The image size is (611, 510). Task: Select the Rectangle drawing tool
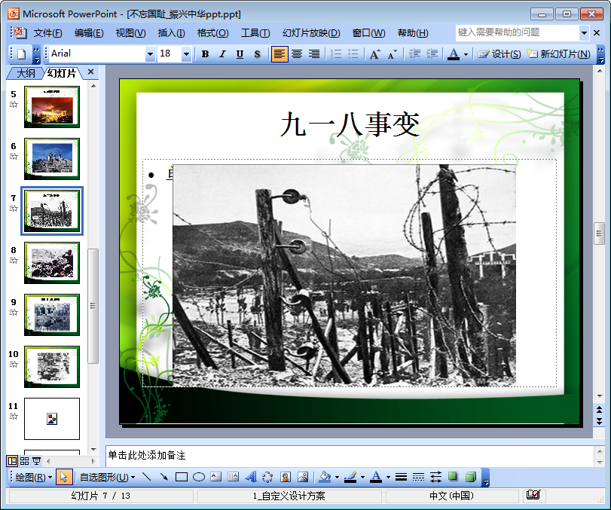[x=182, y=477]
